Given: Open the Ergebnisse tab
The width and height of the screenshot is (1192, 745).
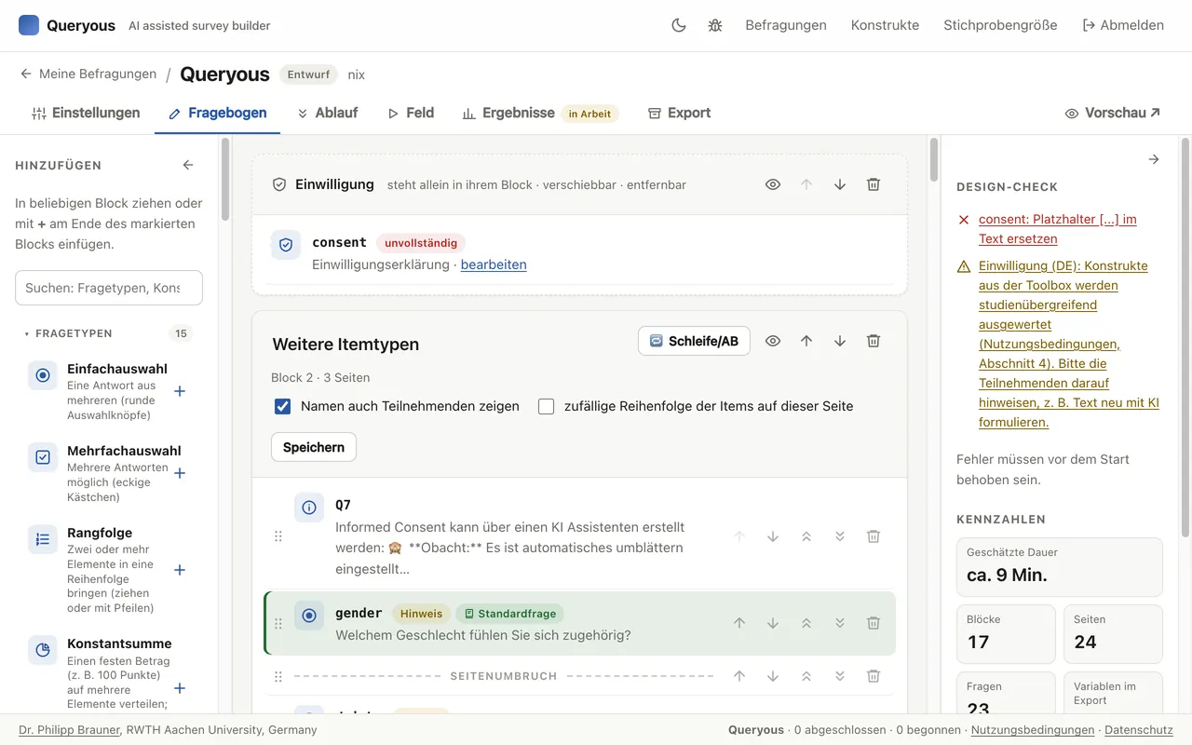Looking at the screenshot, I should pyautogui.click(x=540, y=113).
